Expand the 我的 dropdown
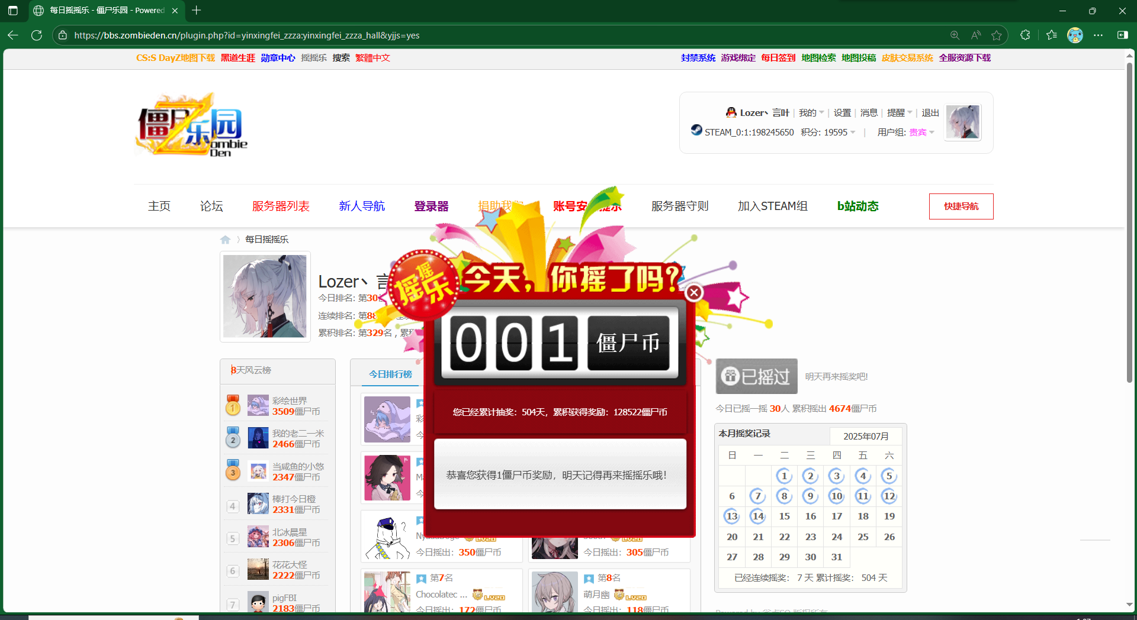 tap(811, 112)
